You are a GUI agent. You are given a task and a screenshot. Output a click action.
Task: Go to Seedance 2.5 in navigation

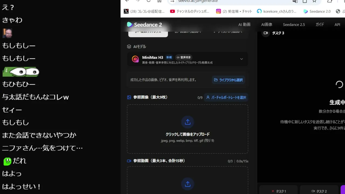pyautogui.click(x=294, y=25)
